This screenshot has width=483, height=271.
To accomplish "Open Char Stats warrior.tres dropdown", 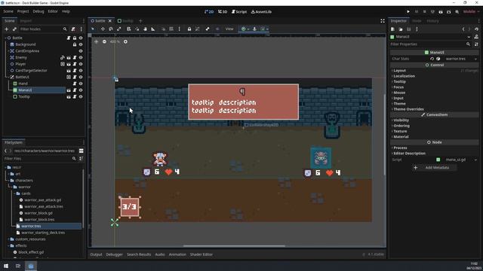I will 475,59.
